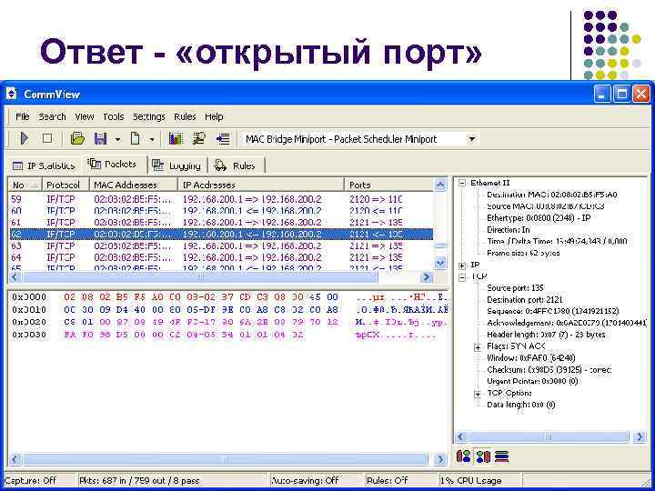Click the find packet toolbar icon

pyautogui.click(x=199, y=138)
